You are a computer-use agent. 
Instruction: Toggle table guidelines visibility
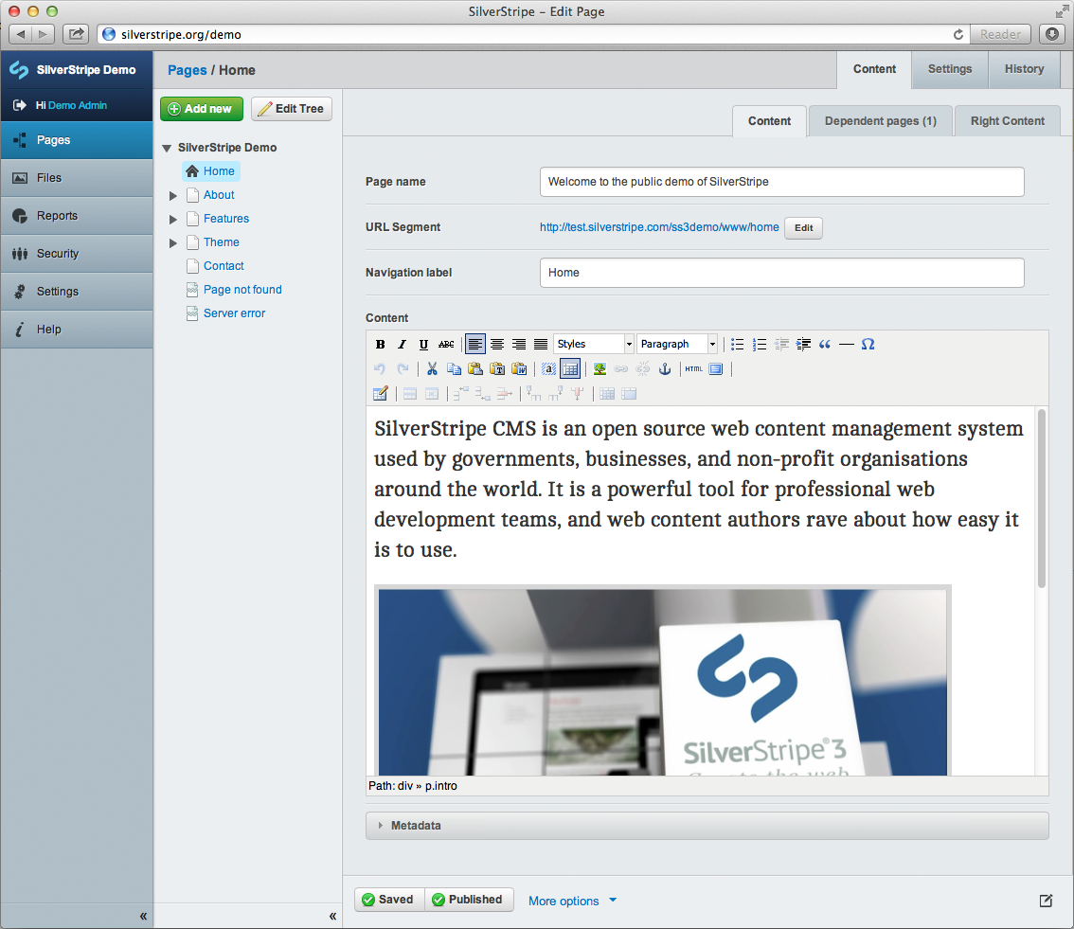570,369
